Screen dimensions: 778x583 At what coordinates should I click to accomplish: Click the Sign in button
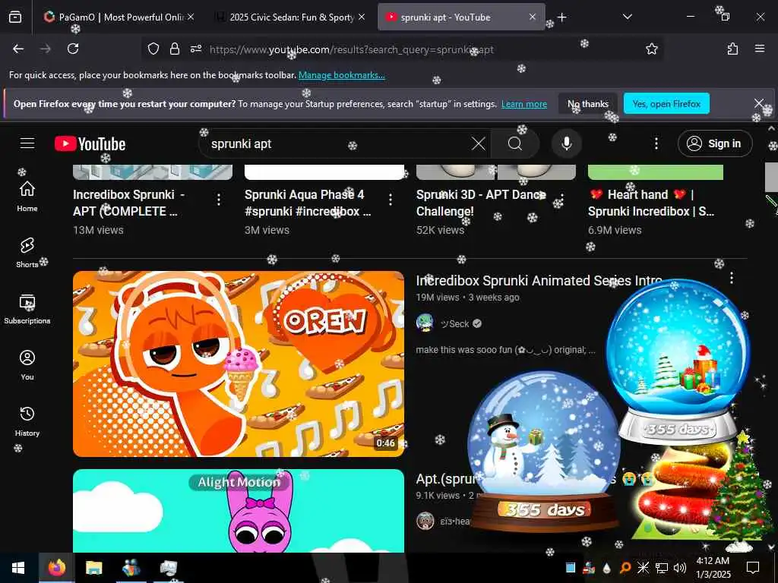point(715,143)
